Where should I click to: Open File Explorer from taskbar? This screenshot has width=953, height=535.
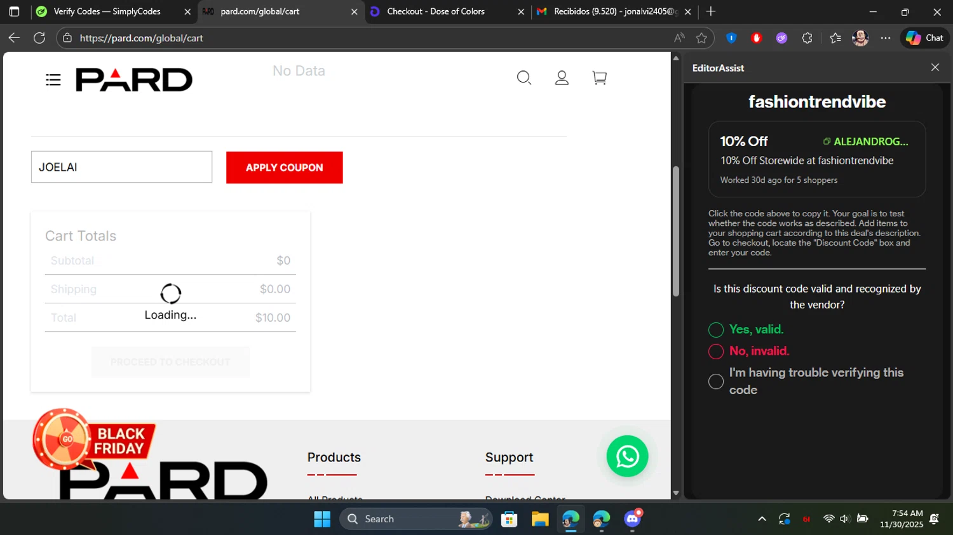540,519
